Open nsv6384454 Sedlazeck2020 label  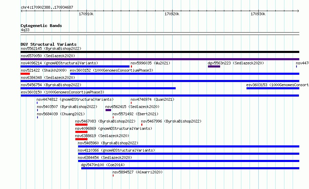pyautogui.click(x=105, y=157)
